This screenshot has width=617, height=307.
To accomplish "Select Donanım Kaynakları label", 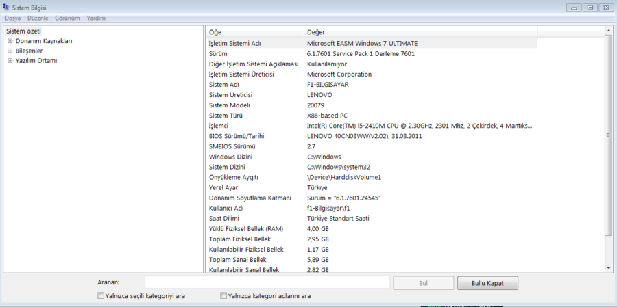I will (x=44, y=41).
